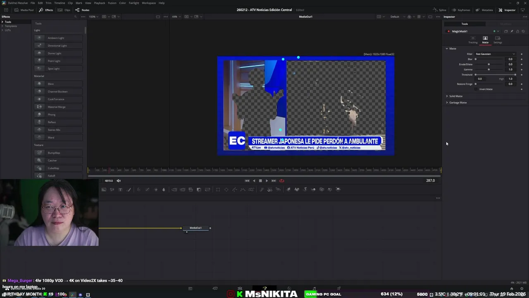Viewport: 529px width, 298px height.
Task: Click the Fast Noise tool icon
Action: [x=112, y=189]
